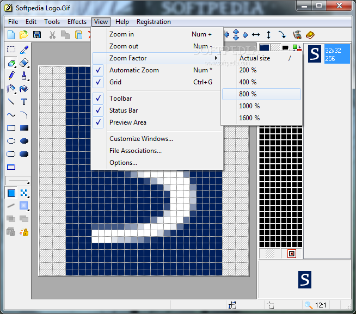
Task: Pick the eyedropper color picker tool
Action: 24,50
